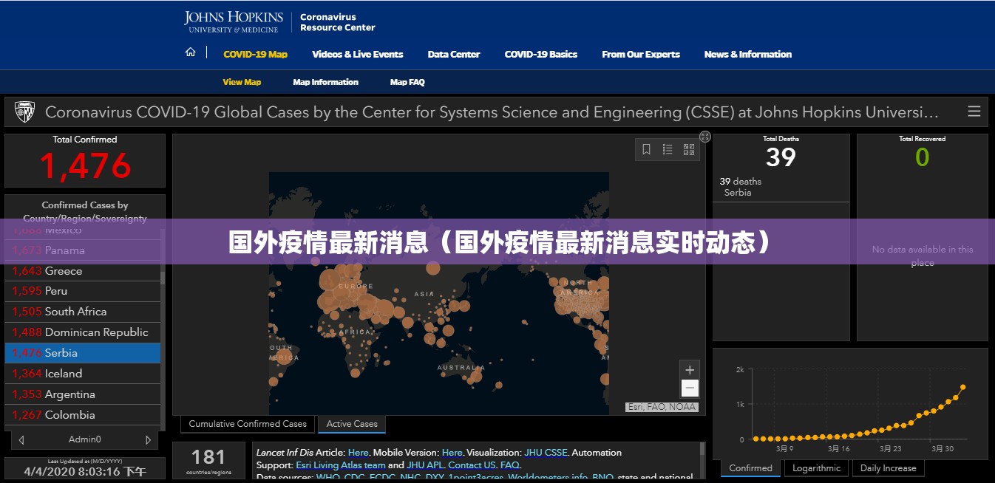The width and height of the screenshot is (995, 483).
Task: Select the View Map sub-tab
Action: tap(242, 82)
